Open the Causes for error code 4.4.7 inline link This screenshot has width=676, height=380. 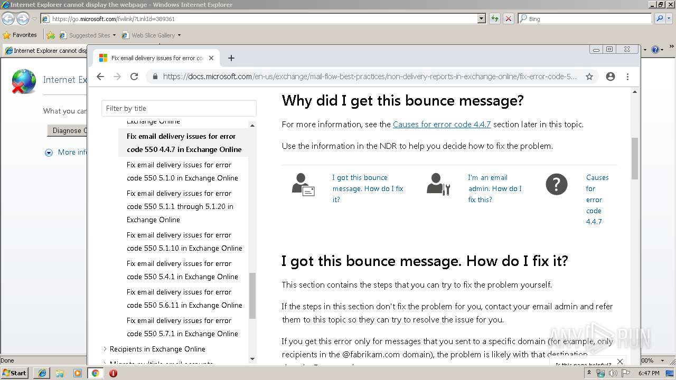click(x=442, y=125)
